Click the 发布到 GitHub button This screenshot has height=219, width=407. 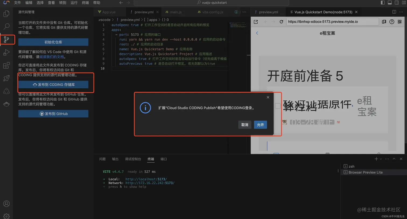point(53,114)
